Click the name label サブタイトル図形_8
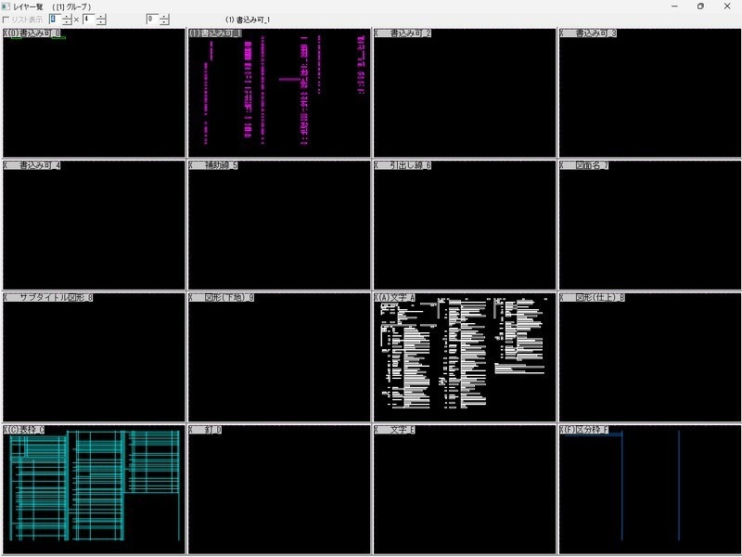Screen dimensions: 742x557 pyautogui.click(x=57, y=297)
